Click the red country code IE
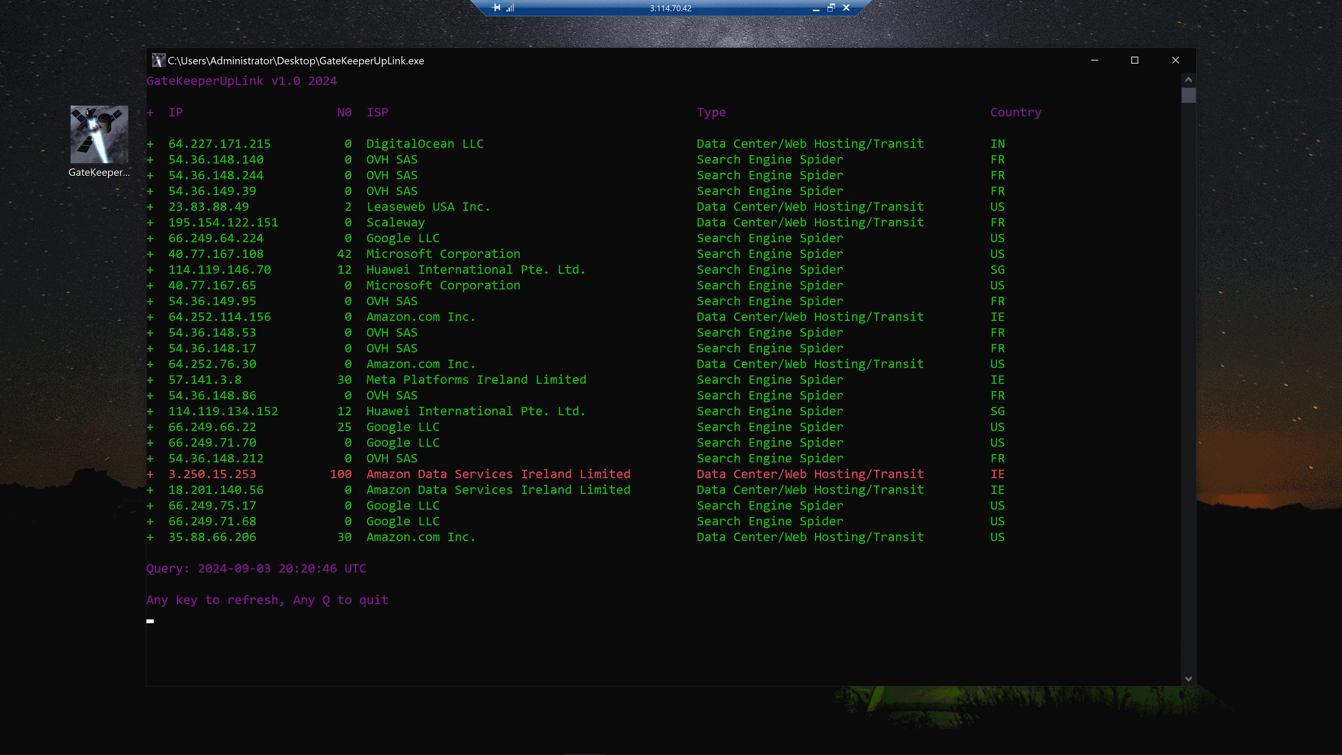Screen dimensions: 1342x755 (997, 474)
